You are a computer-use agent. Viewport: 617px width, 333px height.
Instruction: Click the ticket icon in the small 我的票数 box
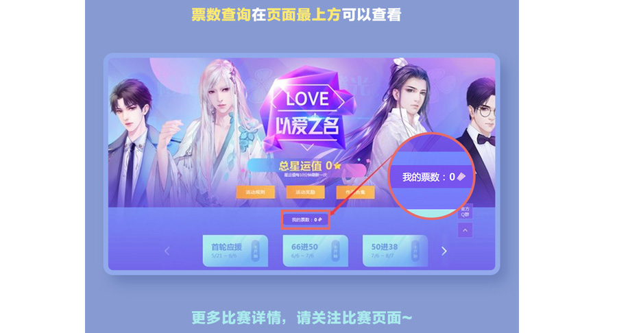[320, 219]
